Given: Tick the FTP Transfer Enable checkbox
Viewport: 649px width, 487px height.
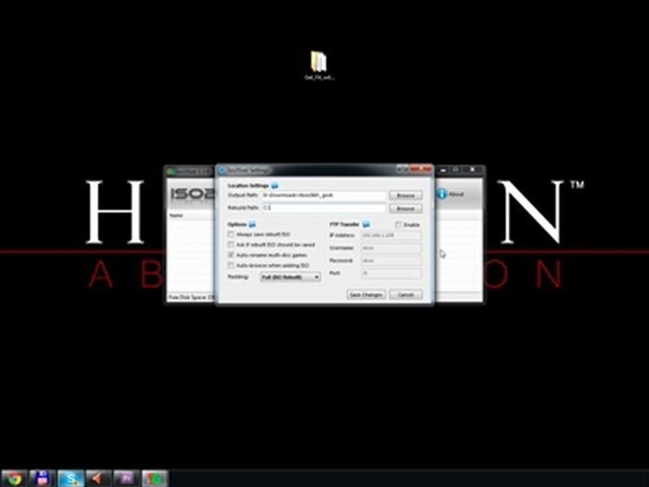Looking at the screenshot, I should click(x=398, y=225).
